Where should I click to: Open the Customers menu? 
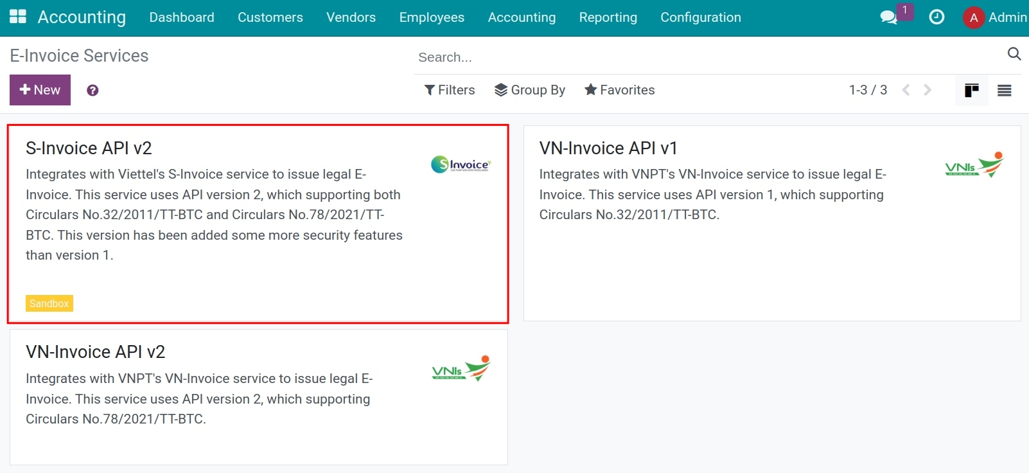(x=270, y=17)
